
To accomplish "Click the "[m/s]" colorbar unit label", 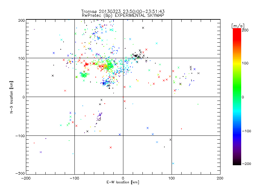I will coord(238,26).
